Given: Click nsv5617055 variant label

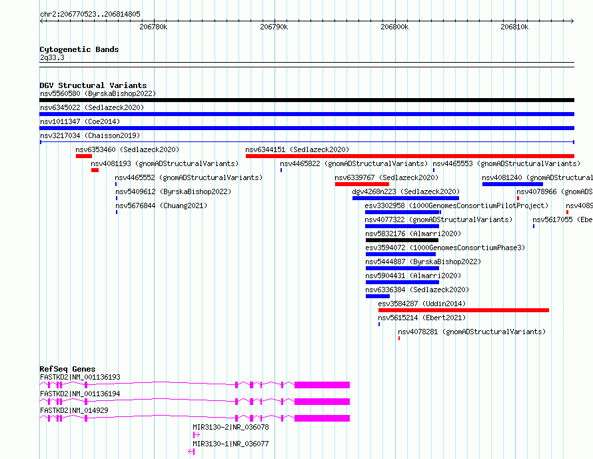Looking at the screenshot, I should [563, 219].
